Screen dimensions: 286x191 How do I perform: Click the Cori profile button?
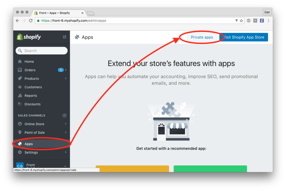[267, 12]
